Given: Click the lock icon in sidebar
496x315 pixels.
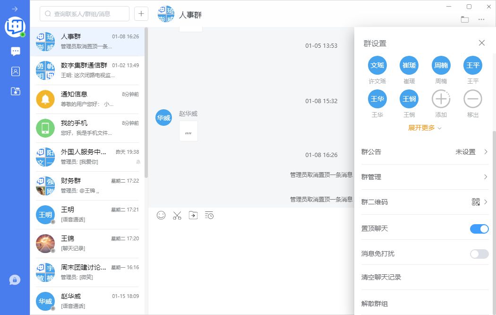Looking at the screenshot, I should point(15,280).
